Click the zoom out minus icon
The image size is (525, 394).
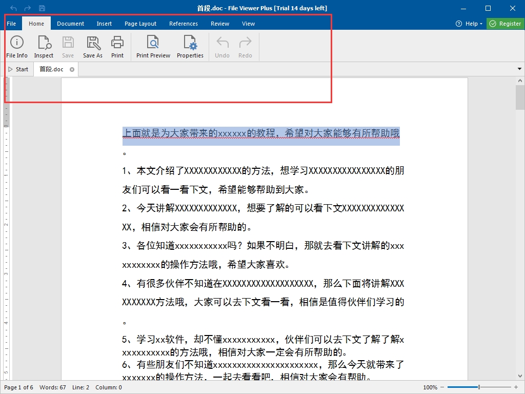click(x=443, y=387)
